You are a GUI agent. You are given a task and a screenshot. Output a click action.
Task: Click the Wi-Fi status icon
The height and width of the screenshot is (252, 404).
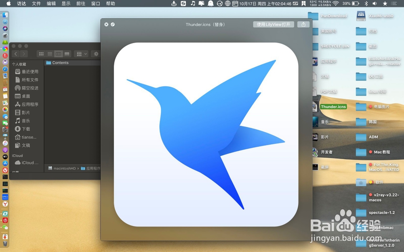pyautogui.click(x=335, y=4)
